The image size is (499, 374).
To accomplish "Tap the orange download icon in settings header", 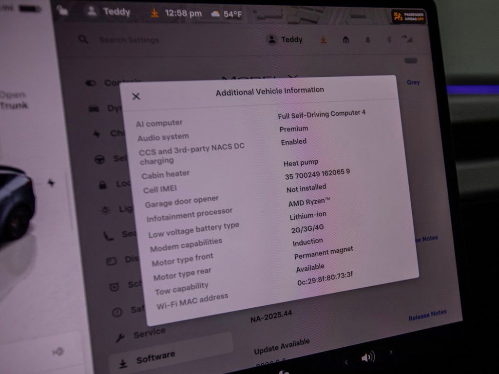I will tap(324, 40).
